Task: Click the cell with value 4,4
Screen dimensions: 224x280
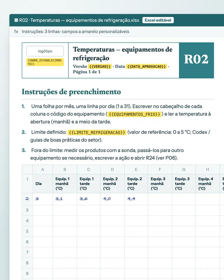Action: [x=136, y=199]
